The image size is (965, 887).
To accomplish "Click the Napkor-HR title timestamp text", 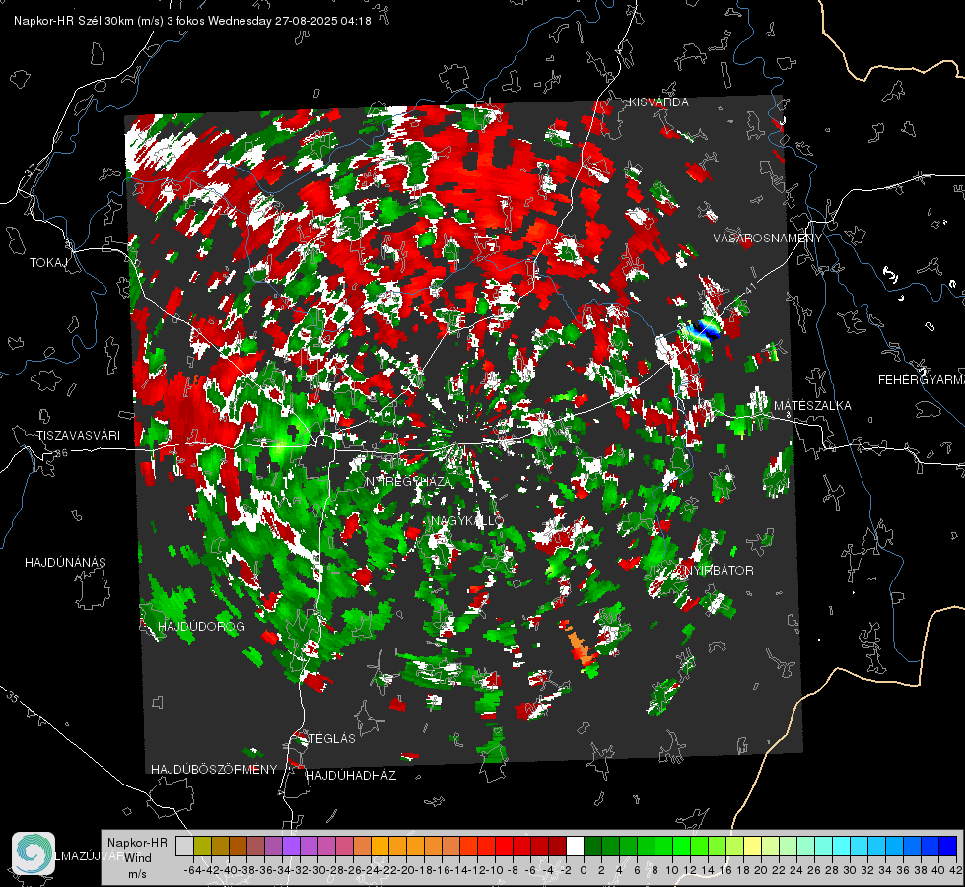I will tap(192, 21).
